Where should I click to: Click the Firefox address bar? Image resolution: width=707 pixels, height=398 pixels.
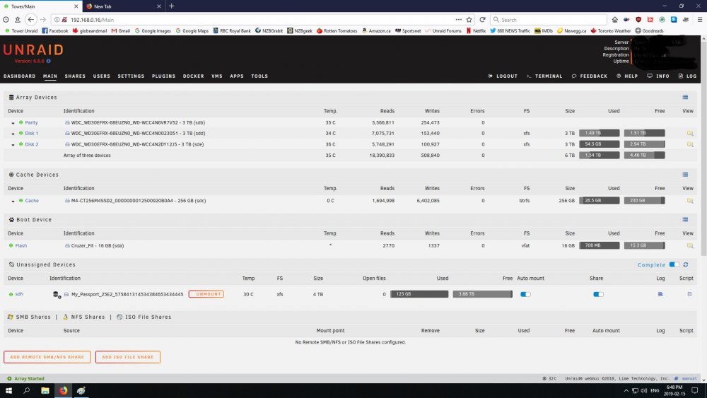click(262, 19)
